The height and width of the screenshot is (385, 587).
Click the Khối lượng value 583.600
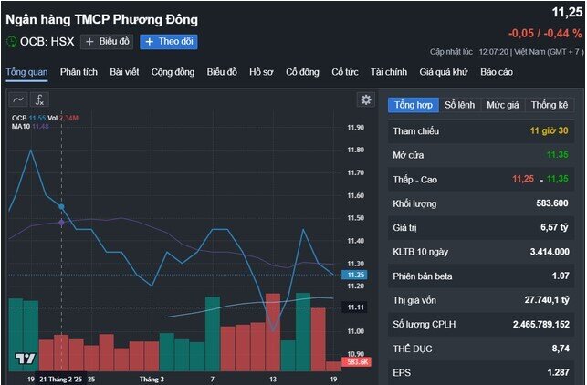pyautogui.click(x=552, y=203)
